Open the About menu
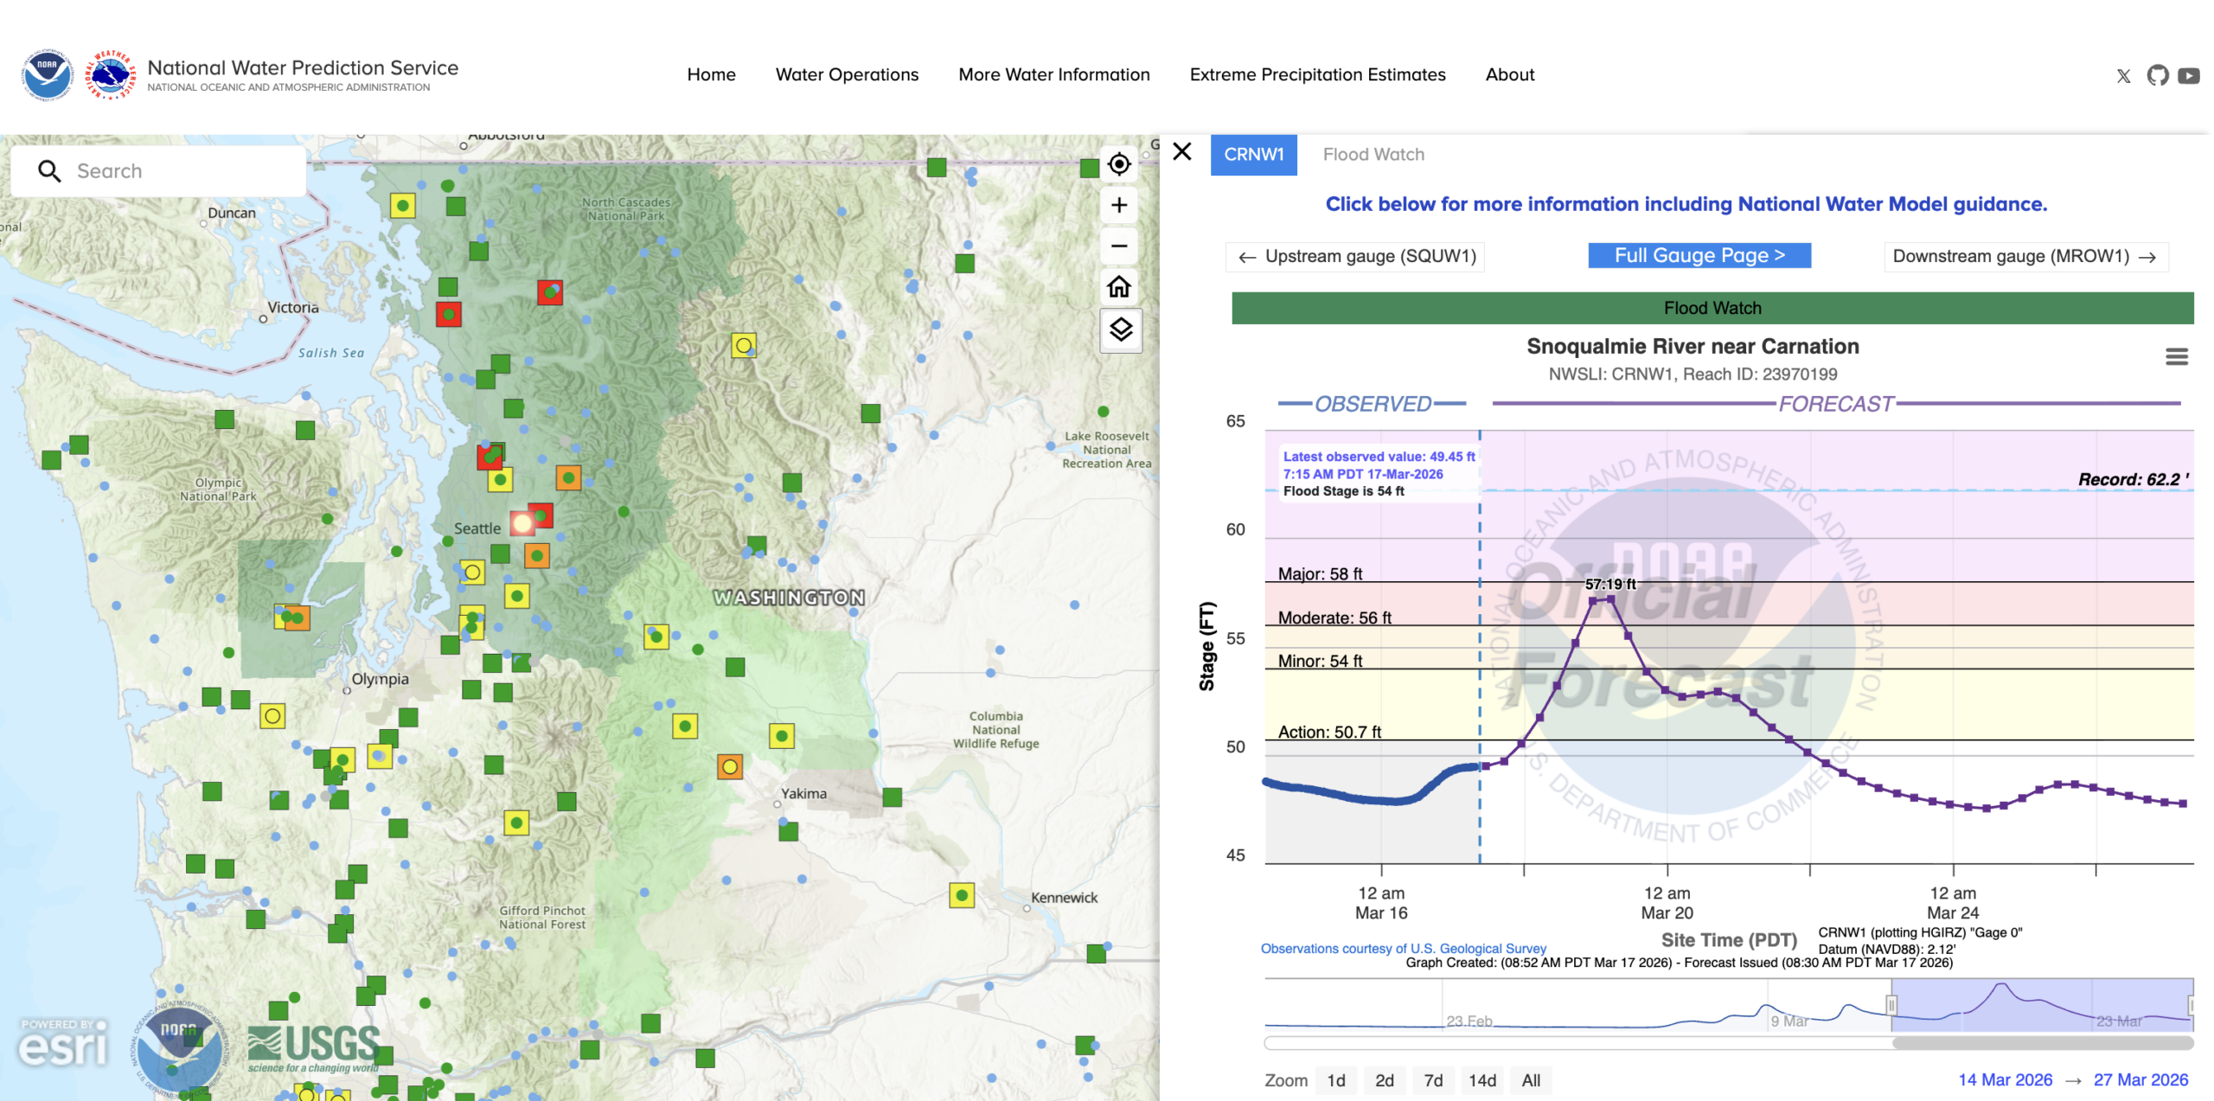Image resolution: width=2214 pixels, height=1101 pixels. click(1509, 74)
